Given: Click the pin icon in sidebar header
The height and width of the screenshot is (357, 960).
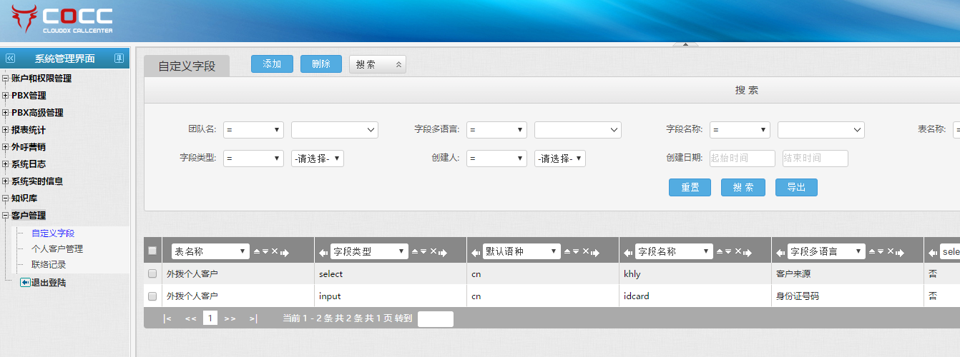Looking at the screenshot, I should tap(119, 59).
